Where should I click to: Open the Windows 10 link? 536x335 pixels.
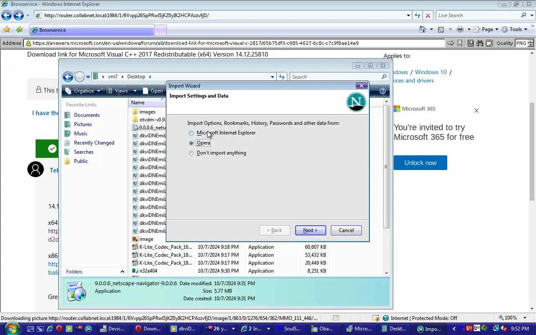click(430, 72)
